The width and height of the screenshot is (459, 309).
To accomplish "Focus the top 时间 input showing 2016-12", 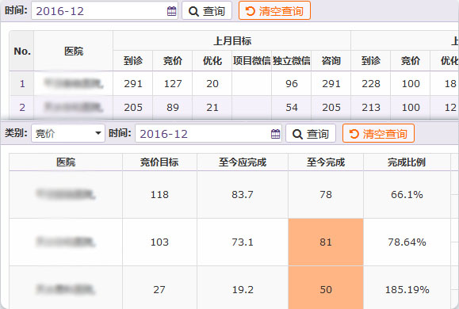I will click(x=105, y=11).
